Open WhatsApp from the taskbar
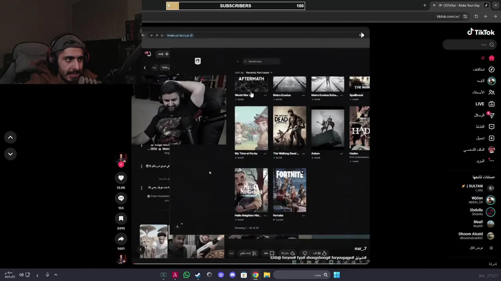The width and height of the screenshot is (501, 281). [x=186, y=275]
